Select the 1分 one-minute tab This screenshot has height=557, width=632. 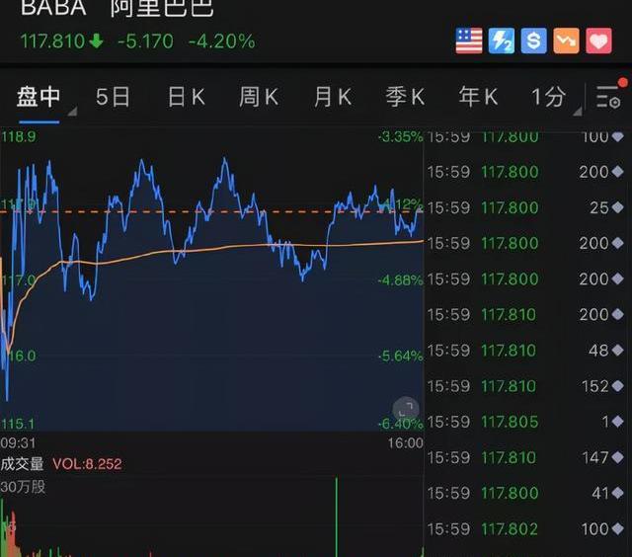548,97
